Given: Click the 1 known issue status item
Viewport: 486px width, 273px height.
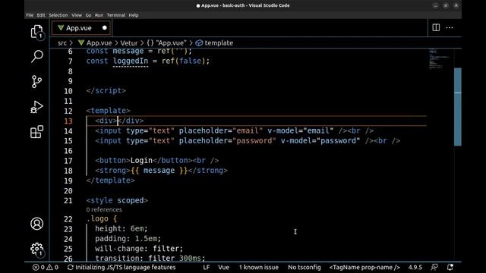Looking at the screenshot, I should pos(258,267).
